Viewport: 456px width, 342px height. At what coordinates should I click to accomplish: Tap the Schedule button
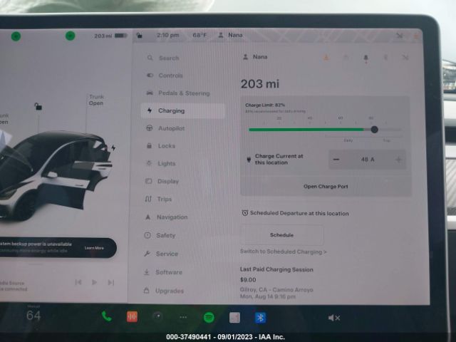coord(281,235)
